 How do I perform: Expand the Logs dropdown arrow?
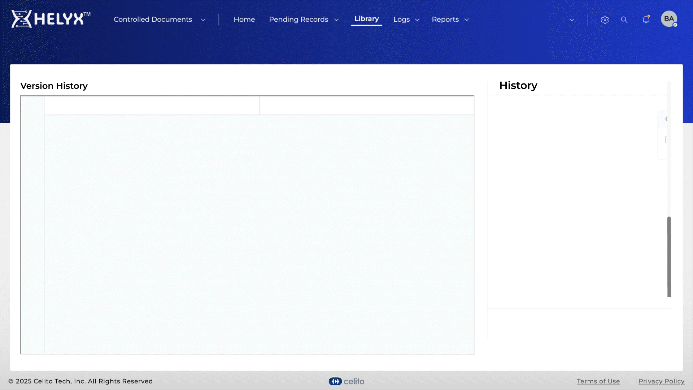[x=417, y=20]
